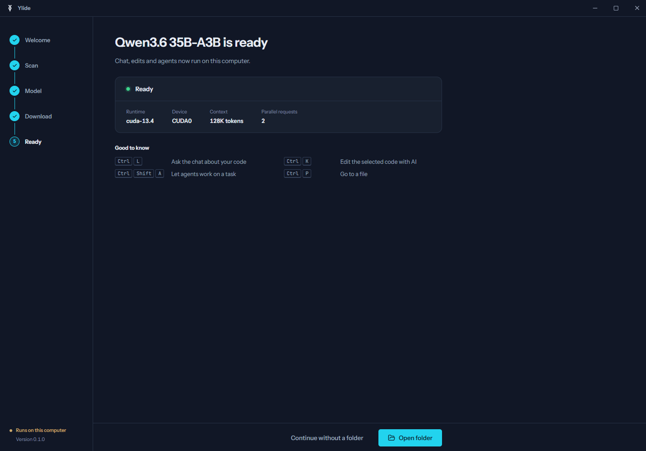Select the Ready step label
This screenshot has width=646, height=451.
pyautogui.click(x=33, y=142)
